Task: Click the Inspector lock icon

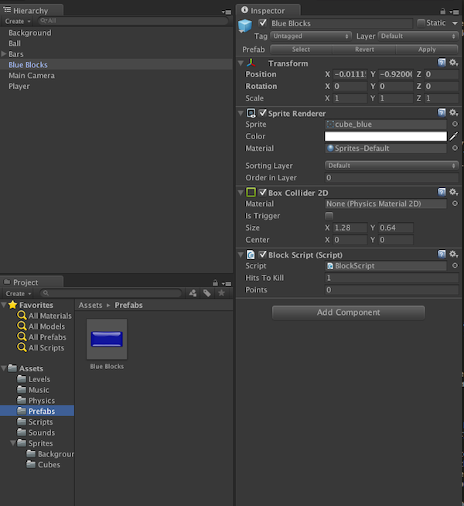Action: click(x=442, y=12)
